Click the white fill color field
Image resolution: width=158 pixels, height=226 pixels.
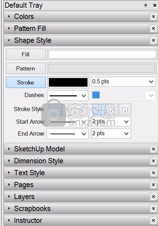click(x=102, y=54)
